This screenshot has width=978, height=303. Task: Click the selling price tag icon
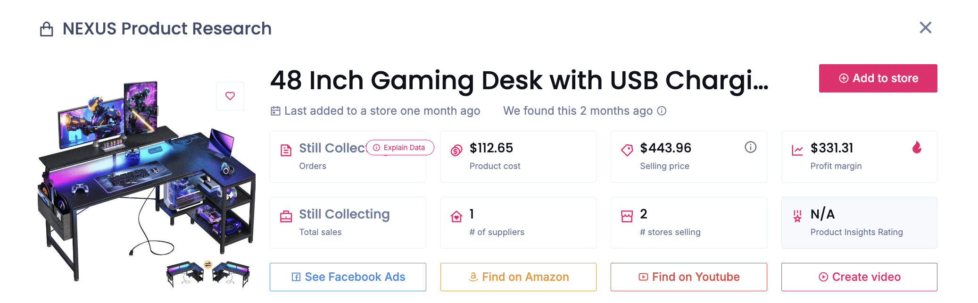pyautogui.click(x=627, y=149)
